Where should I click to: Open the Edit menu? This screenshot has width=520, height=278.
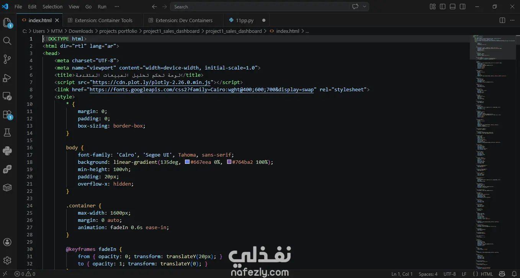click(x=32, y=6)
